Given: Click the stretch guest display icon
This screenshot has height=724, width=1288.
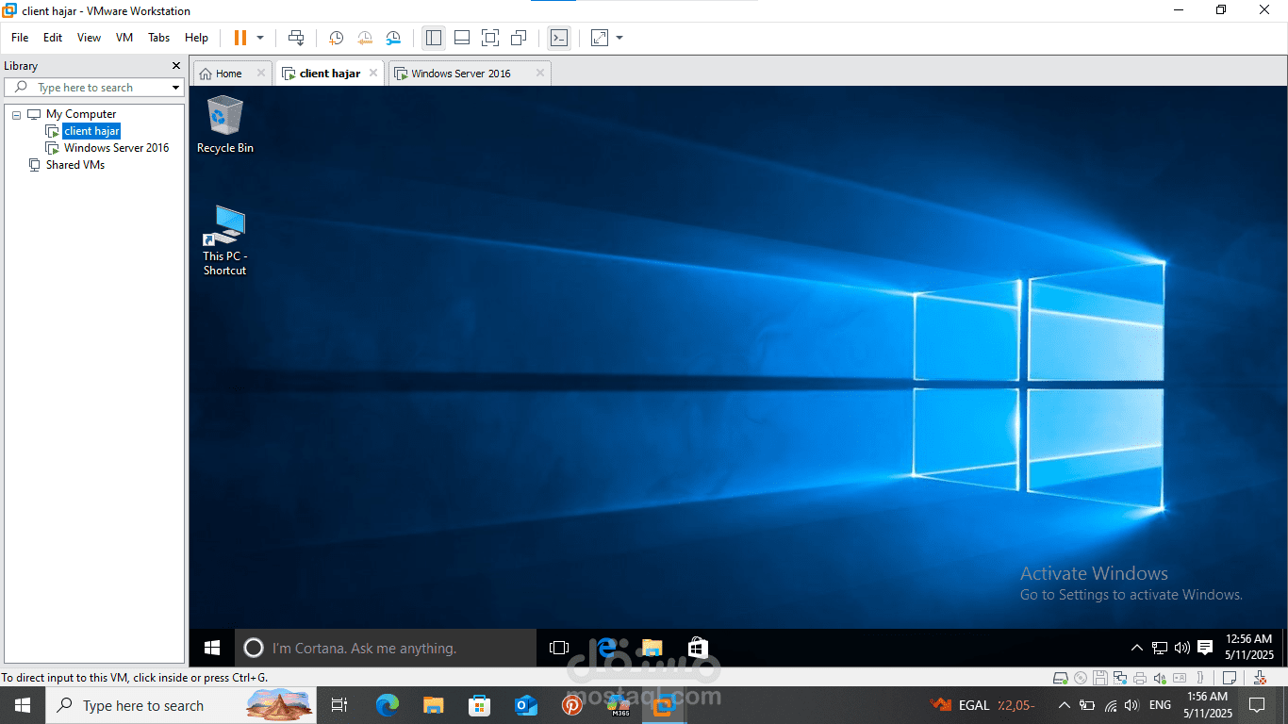Looking at the screenshot, I should pos(600,38).
